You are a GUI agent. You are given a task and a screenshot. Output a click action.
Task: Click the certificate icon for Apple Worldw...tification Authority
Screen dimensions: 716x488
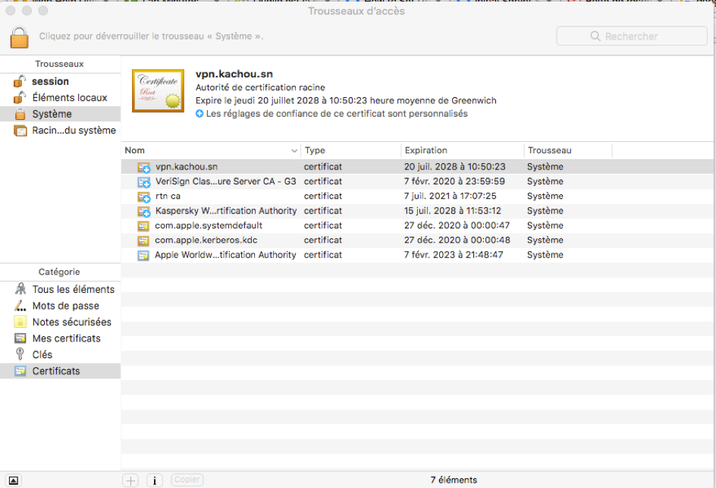click(143, 255)
